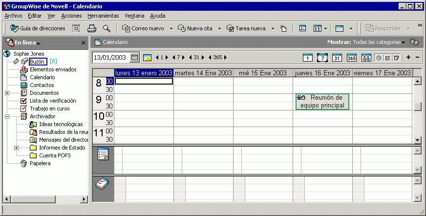Toggle the notes icon in the calendar toolbar
The image size is (426, 216).
(396, 58)
